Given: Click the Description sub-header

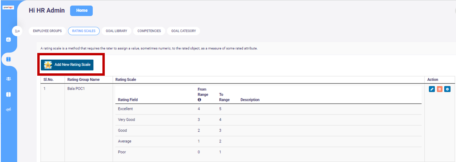Looking at the screenshot, I should coord(250,100).
